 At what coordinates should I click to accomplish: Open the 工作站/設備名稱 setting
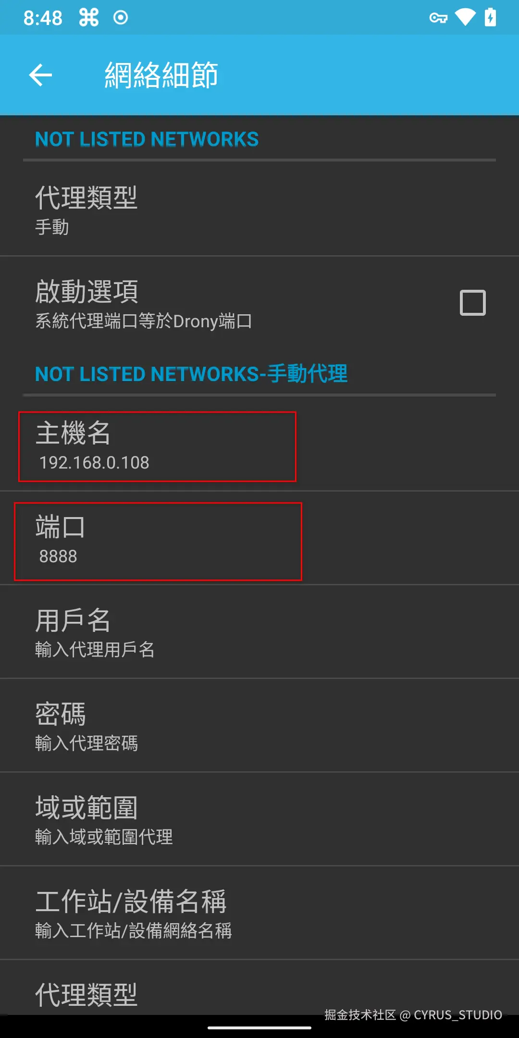coord(259,913)
